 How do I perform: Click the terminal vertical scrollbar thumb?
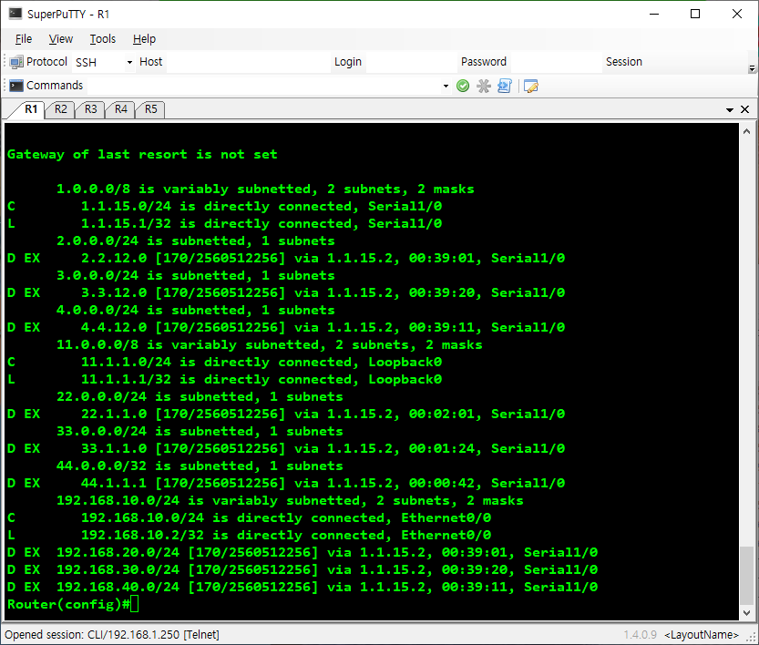point(746,576)
